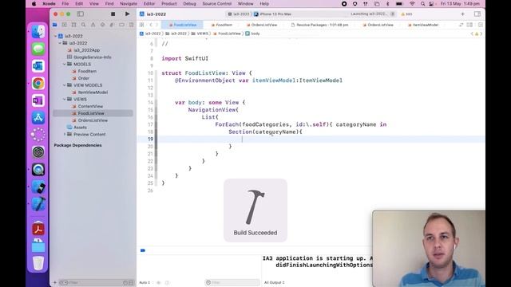Open the body symbol jump bar segment
Screen dimensions: 511x287
(x=252, y=33)
